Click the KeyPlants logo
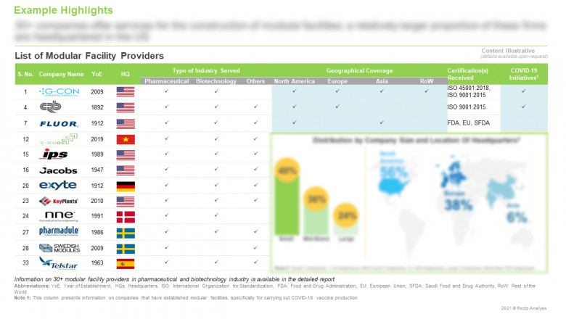This screenshot has height=319, width=566. click(58, 201)
